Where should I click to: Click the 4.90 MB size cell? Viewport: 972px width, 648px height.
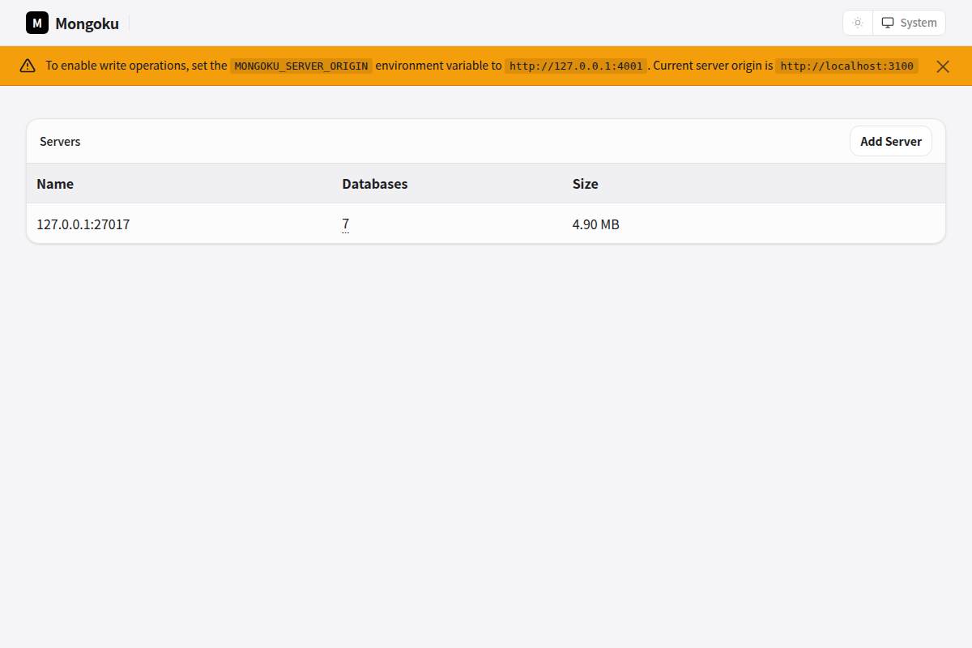click(596, 224)
